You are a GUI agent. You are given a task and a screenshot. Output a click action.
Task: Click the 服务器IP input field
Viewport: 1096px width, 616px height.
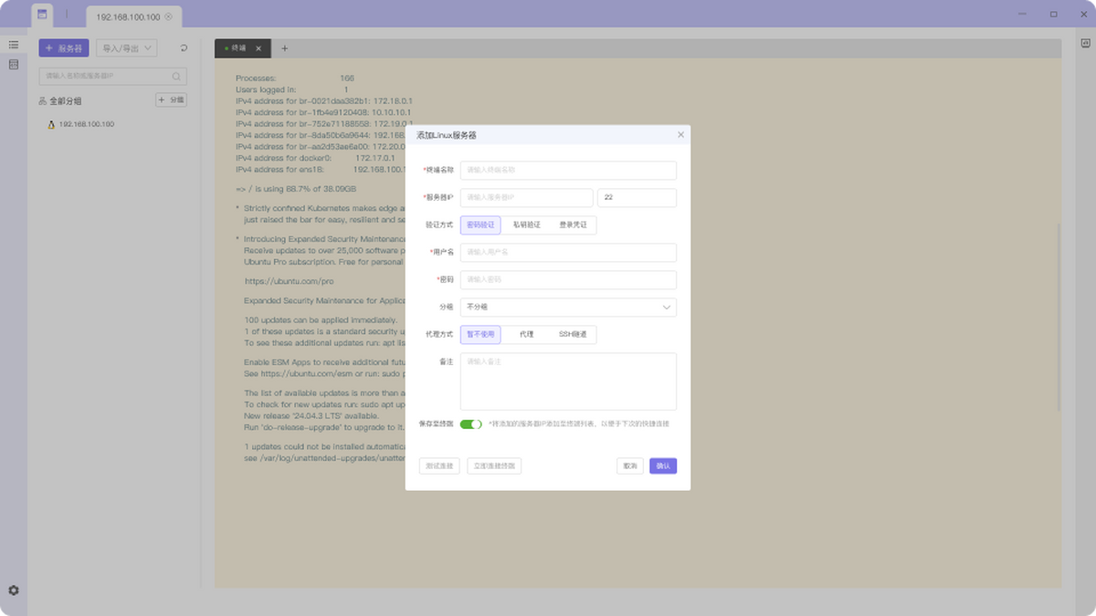pyautogui.click(x=526, y=198)
